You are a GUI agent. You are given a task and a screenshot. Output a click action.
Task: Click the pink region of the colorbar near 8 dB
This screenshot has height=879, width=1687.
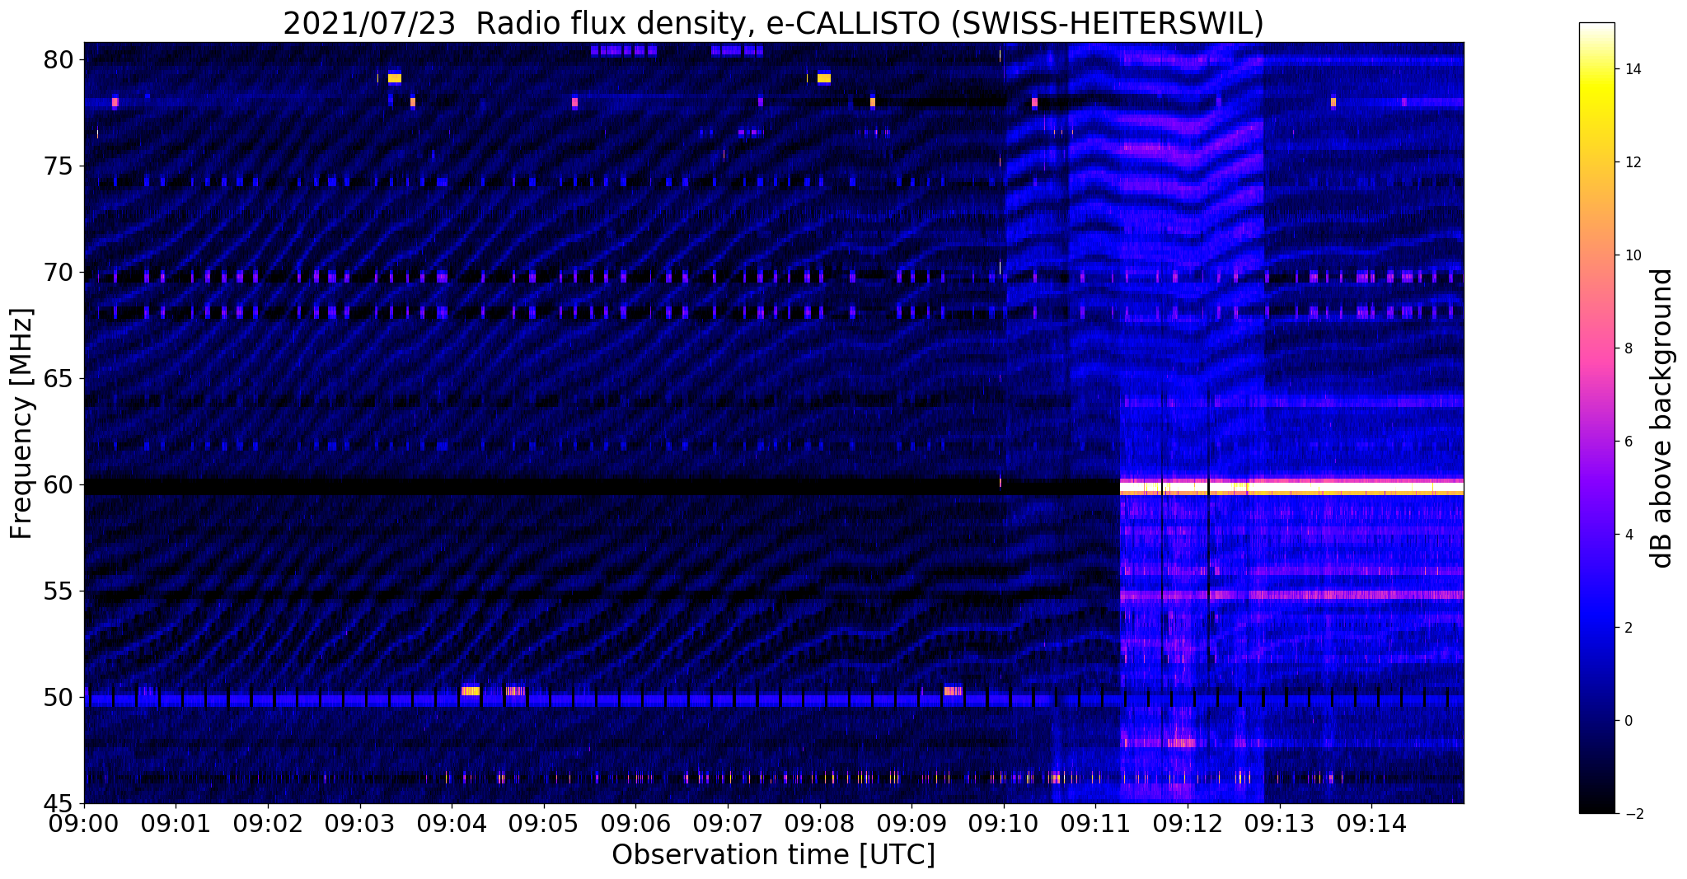pos(1596,348)
